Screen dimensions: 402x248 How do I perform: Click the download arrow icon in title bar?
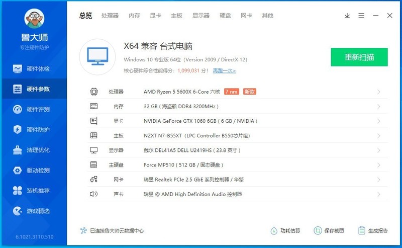[x=347, y=16]
